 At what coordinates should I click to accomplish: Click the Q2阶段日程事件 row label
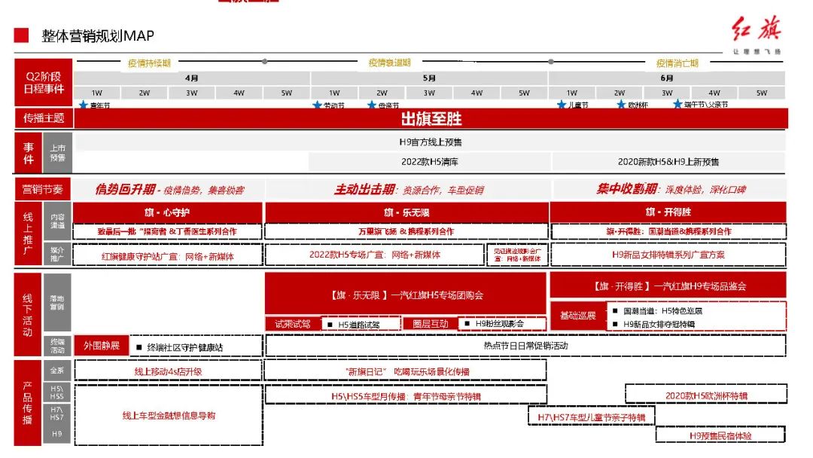[x=44, y=82]
